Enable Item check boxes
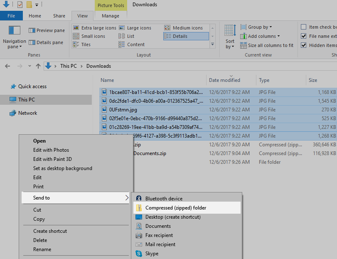Image resolution: width=337 pixels, height=259 pixels. (304, 27)
